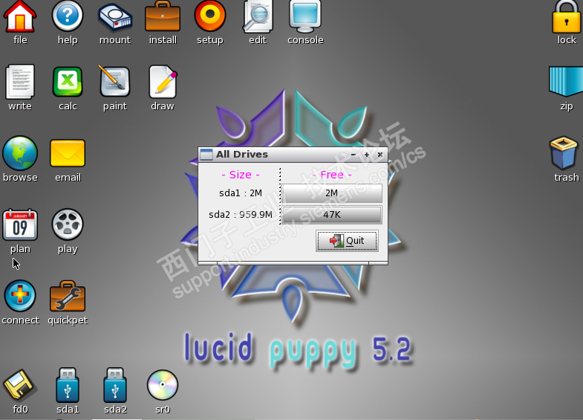Open the quickpet toolbox icon
The height and width of the screenshot is (420, 583).
68,296
